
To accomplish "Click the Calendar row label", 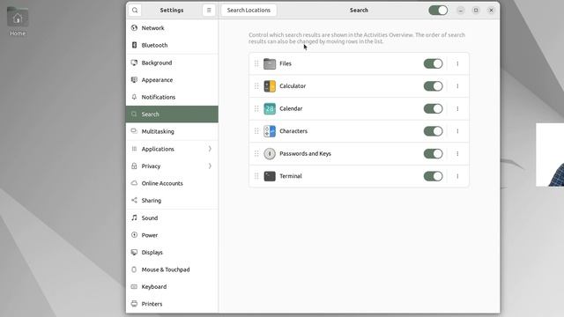I will [291, 108].
